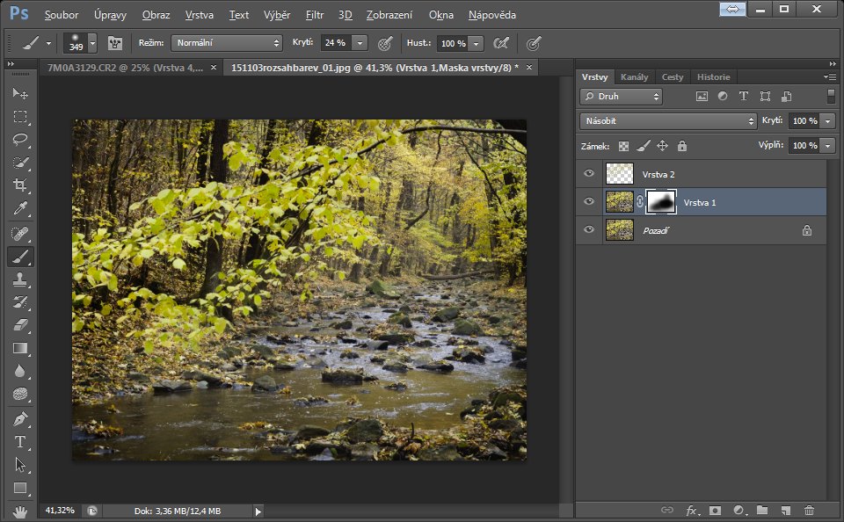Select the Lasso tool
Screen dimensions: 844x522
[19, 139]
